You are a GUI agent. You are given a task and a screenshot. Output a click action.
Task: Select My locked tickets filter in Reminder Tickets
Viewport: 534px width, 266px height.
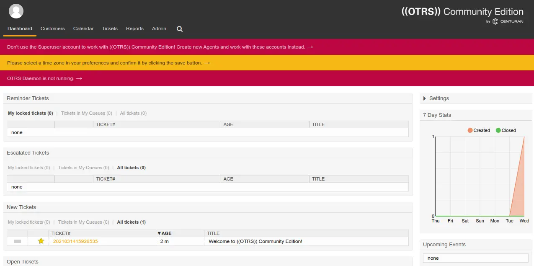tap(31, 113)
